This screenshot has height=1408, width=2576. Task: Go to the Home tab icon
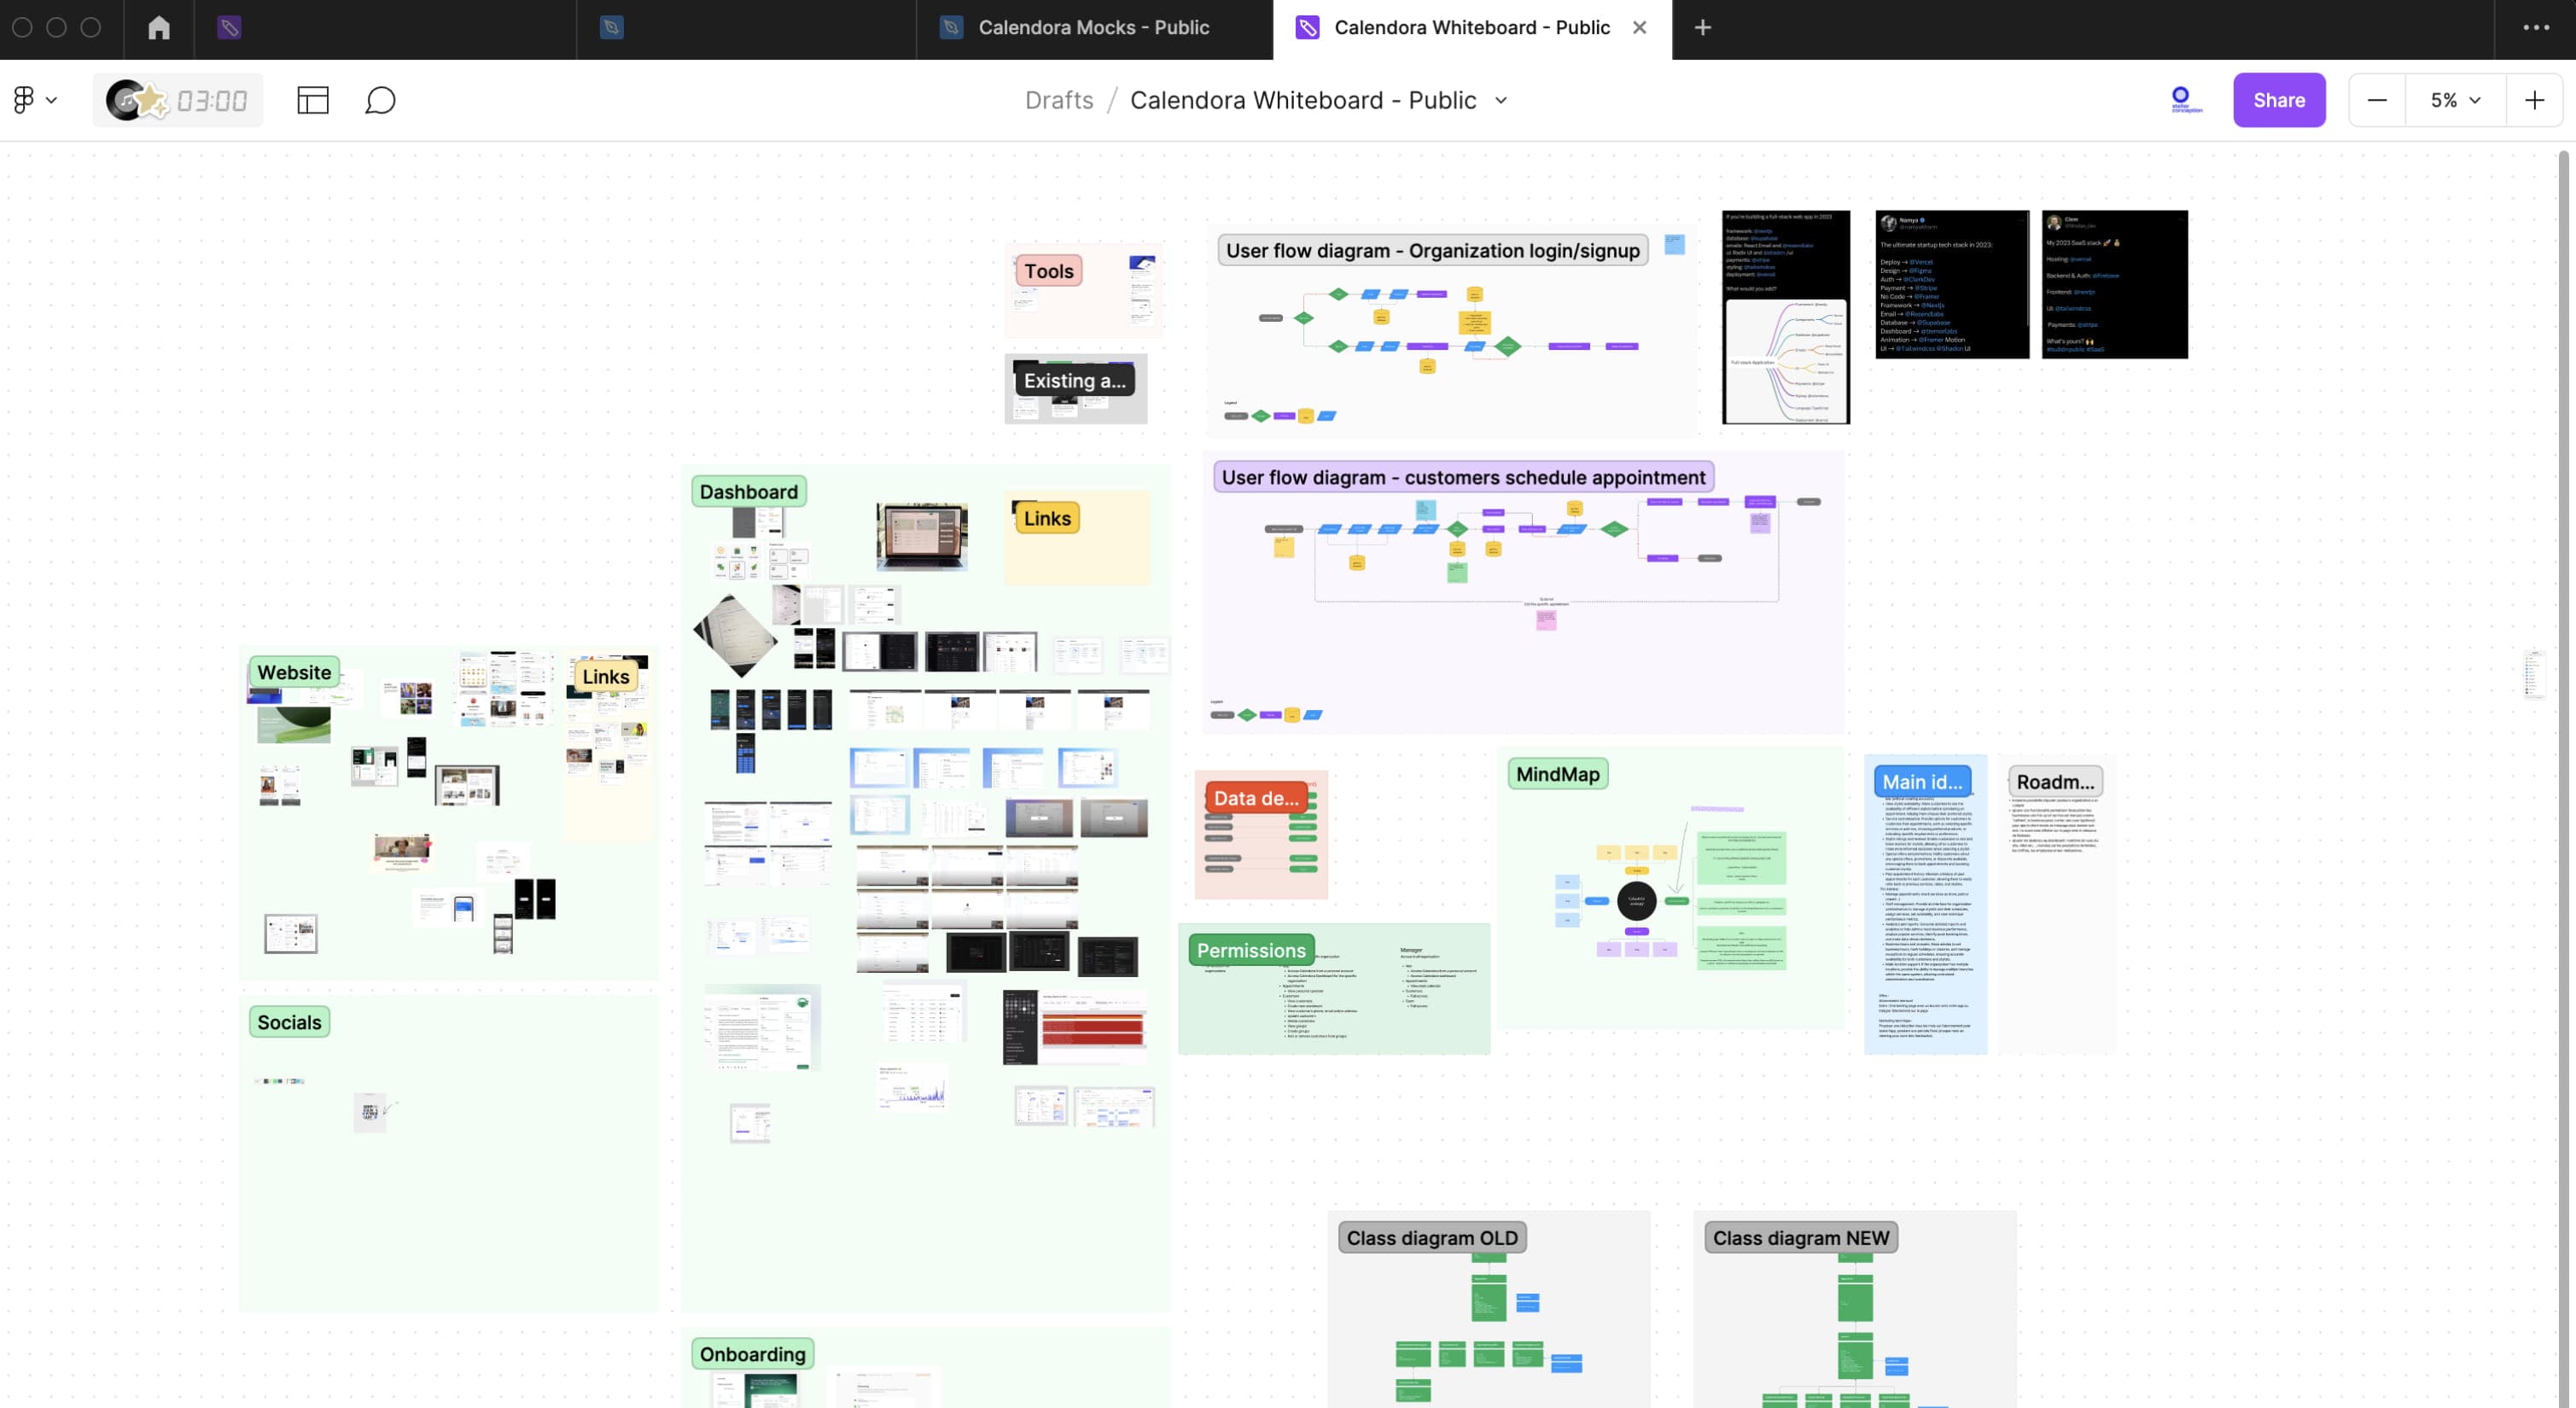(x=159, y=28)
